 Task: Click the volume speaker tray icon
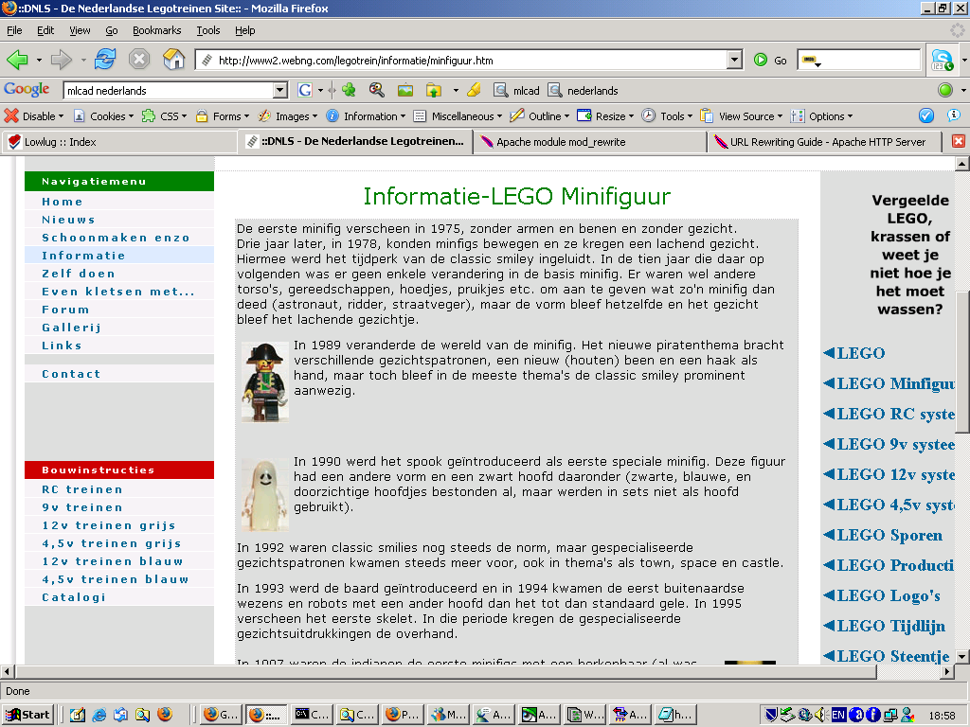pos(821,716)
